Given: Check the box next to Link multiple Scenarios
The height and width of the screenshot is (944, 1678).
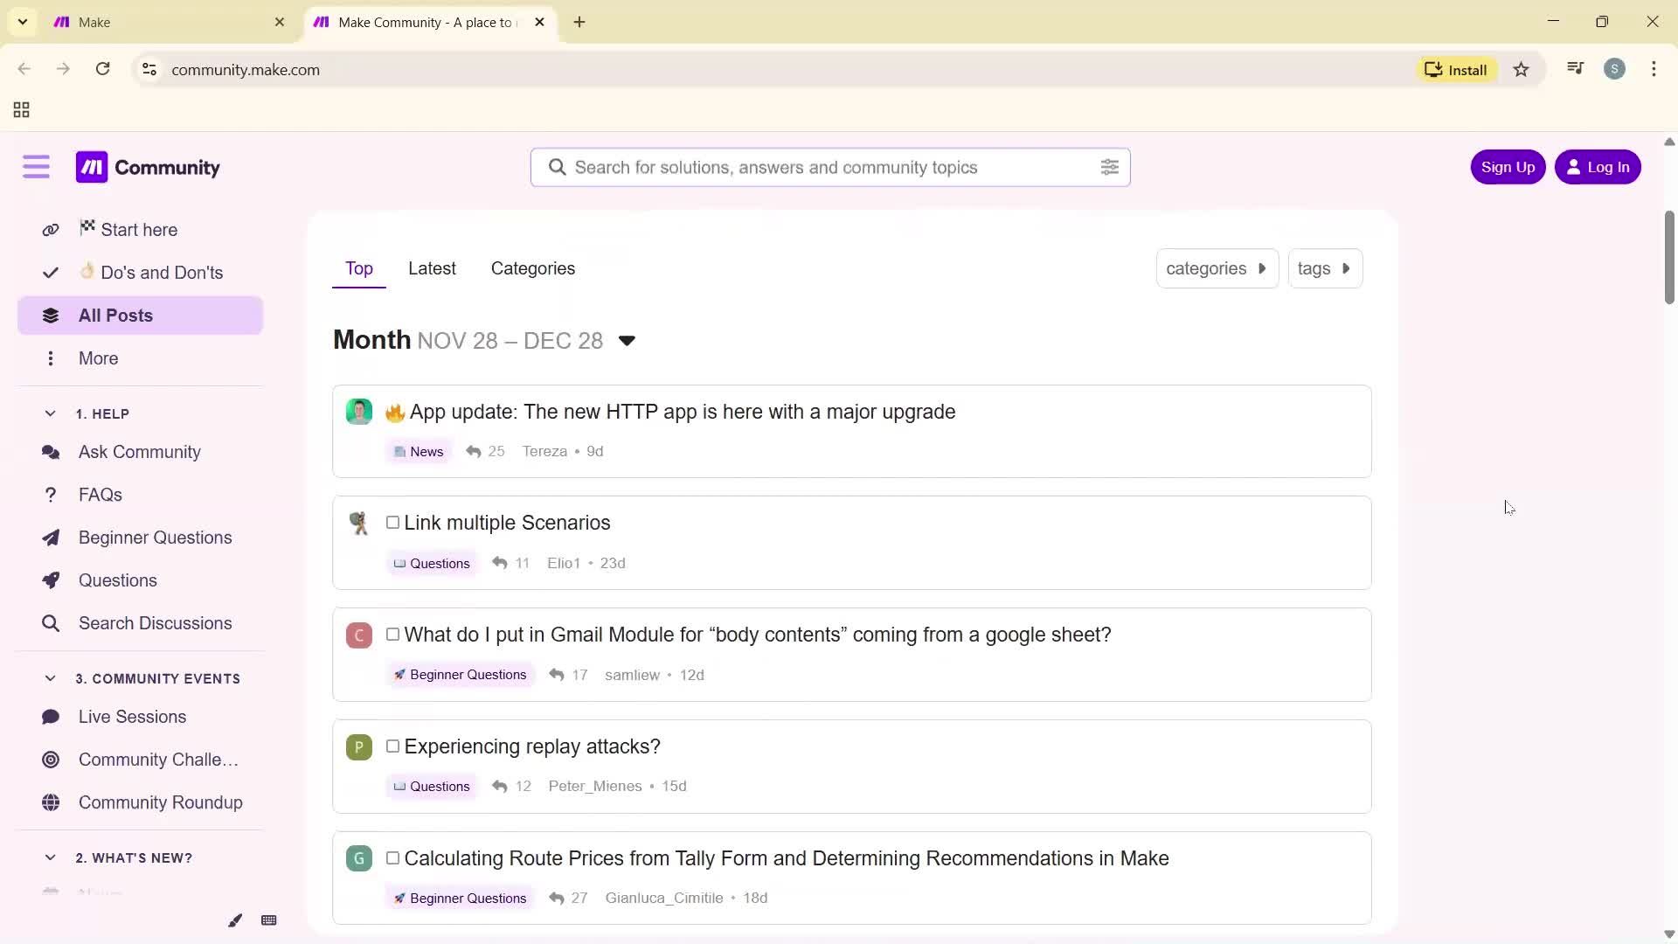Looking at the screenshot, I should [392, 522].
